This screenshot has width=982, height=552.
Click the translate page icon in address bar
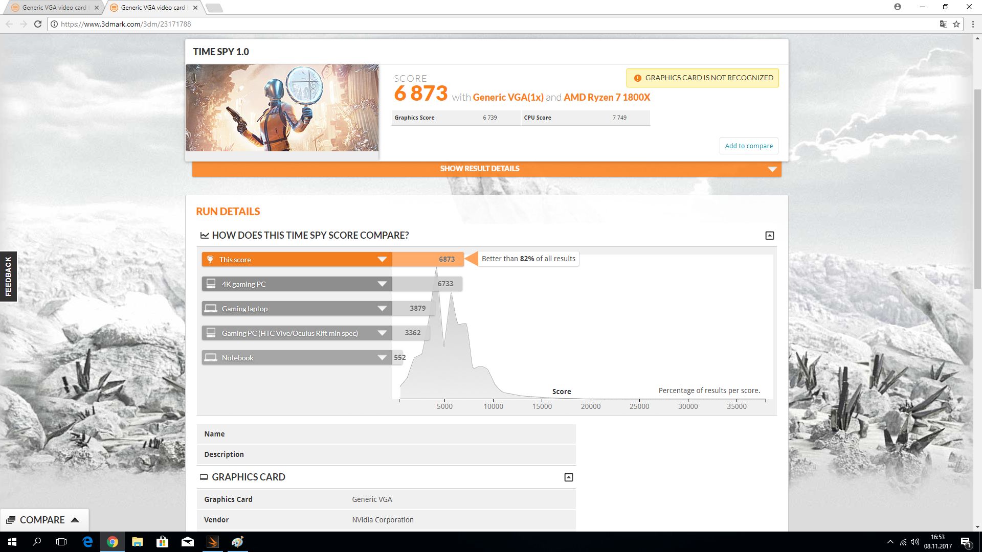pyautogui.click(x=943, y=24)
